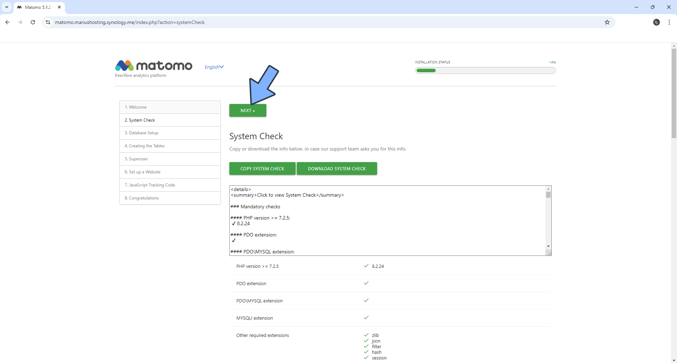Reload the Matomo page
677x363 pixels.
point(33,22)
